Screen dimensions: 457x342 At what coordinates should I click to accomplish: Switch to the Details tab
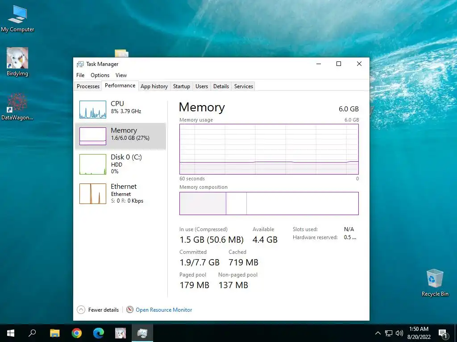point(221,86)
